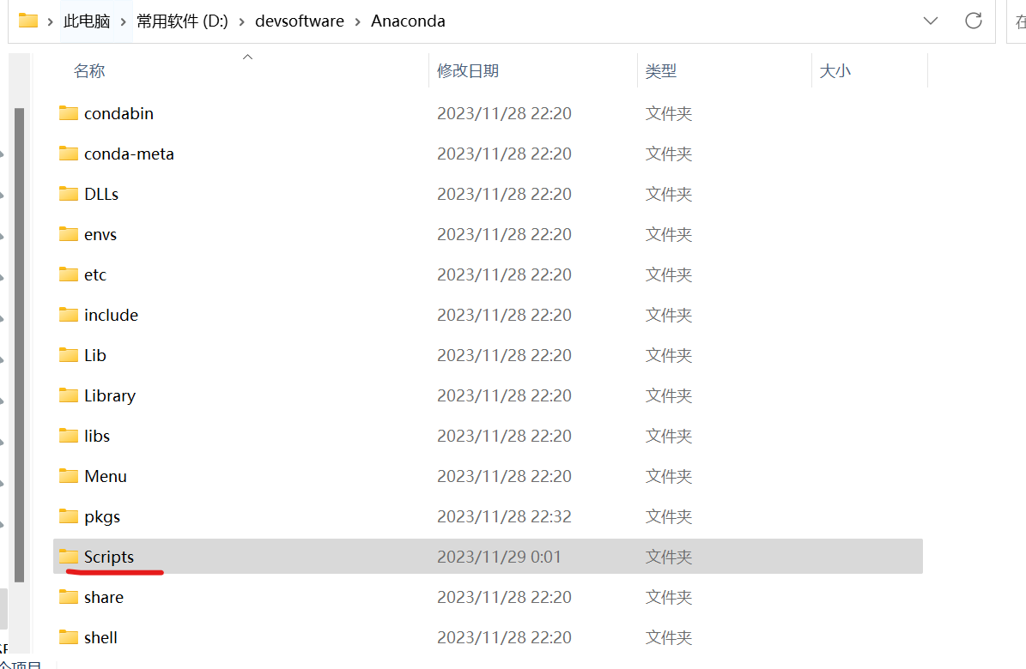Sort files by 修改日期 column
Screen dimensions: 1026x669
[x=468, y=70]
